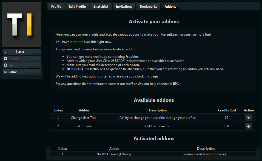262x161 pixels.
Task: Click the Down stat label
Action: pos(13,59)
